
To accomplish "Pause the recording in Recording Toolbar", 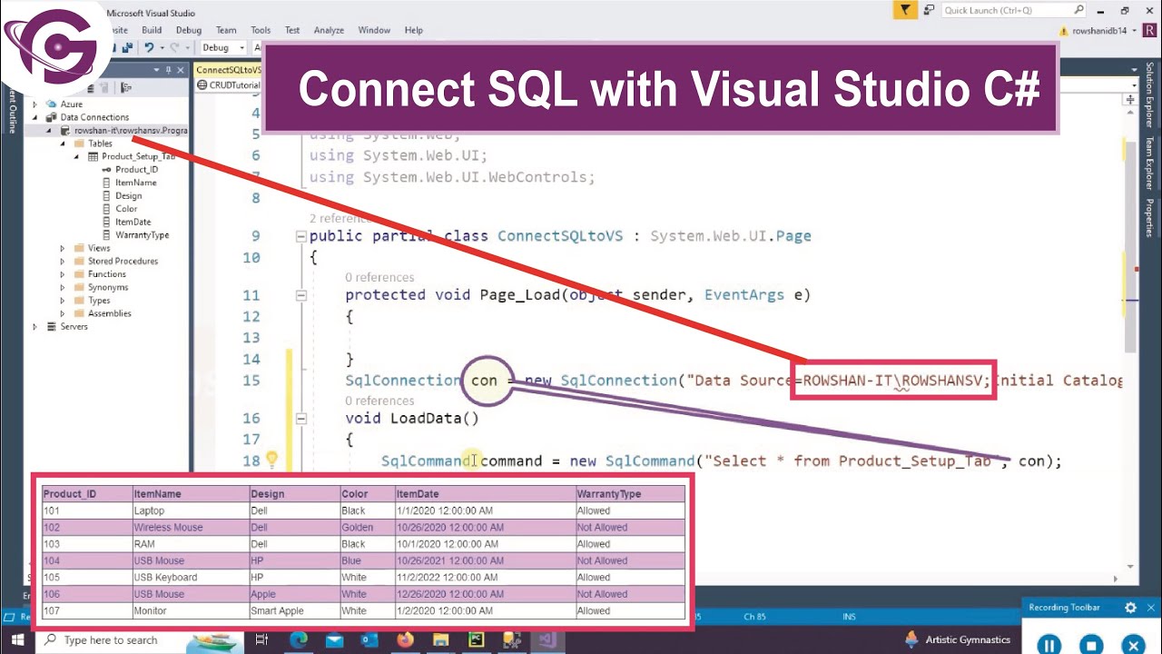I will 1049,645.
